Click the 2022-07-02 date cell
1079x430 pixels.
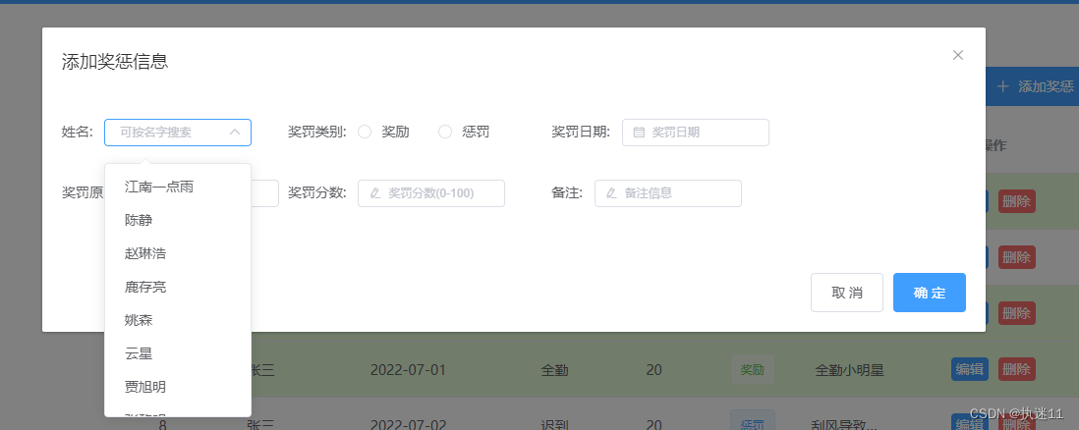click(x=408, y=425)
